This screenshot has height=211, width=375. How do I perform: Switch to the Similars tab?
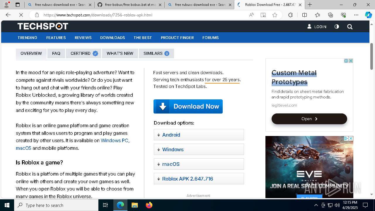156,53
